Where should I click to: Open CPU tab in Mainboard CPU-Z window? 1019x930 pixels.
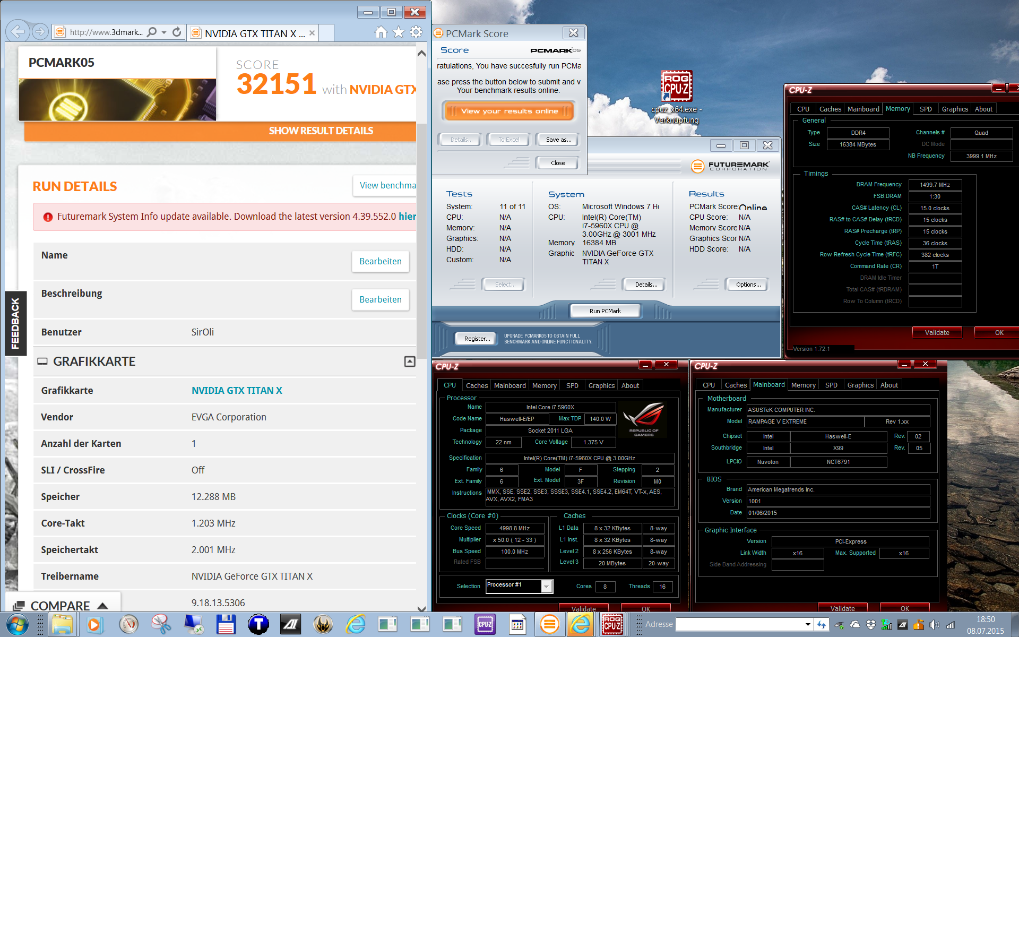[x=709, y=385]
